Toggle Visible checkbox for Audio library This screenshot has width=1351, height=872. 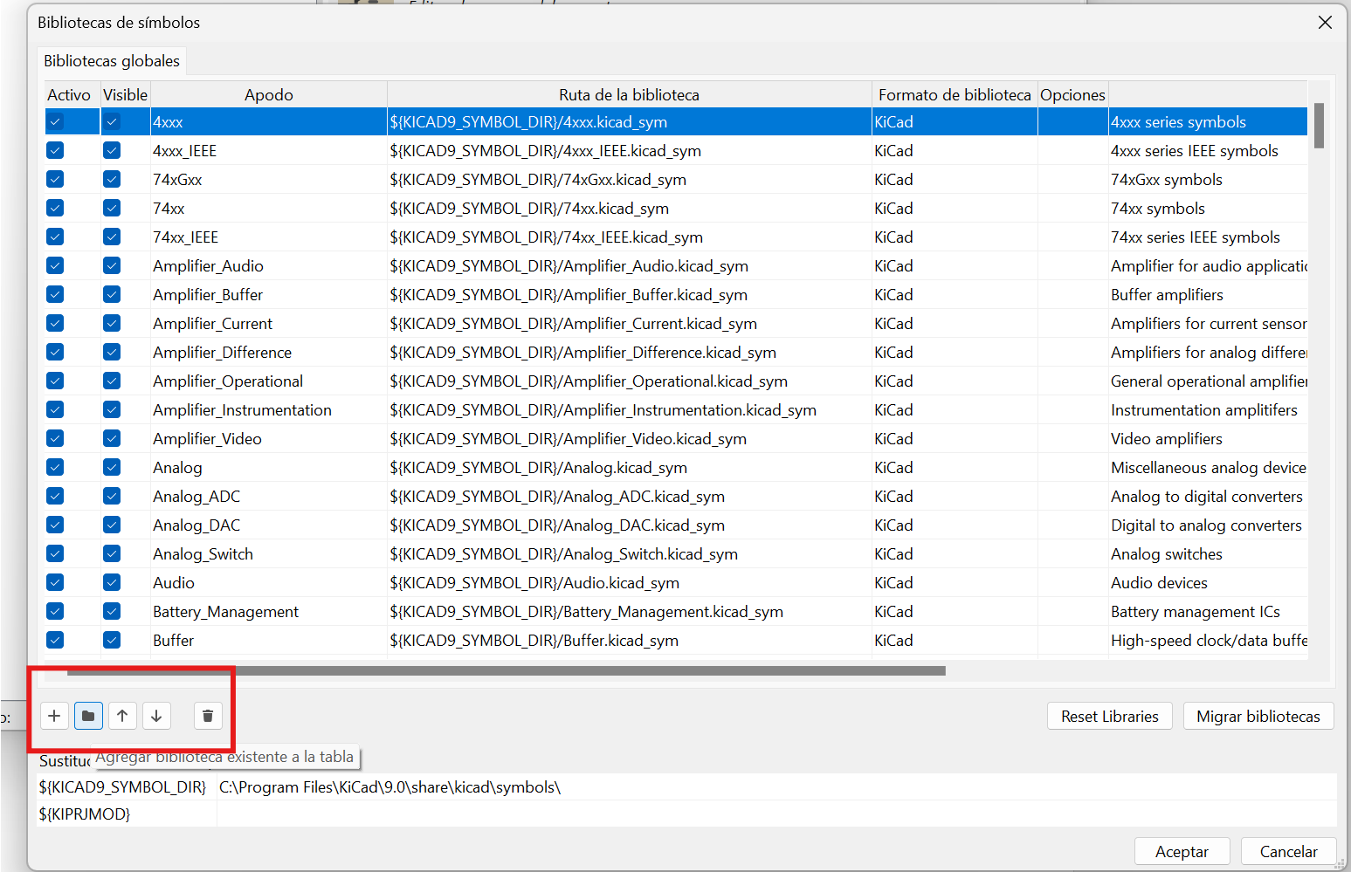pyautogui.click(x=112, y=582)
